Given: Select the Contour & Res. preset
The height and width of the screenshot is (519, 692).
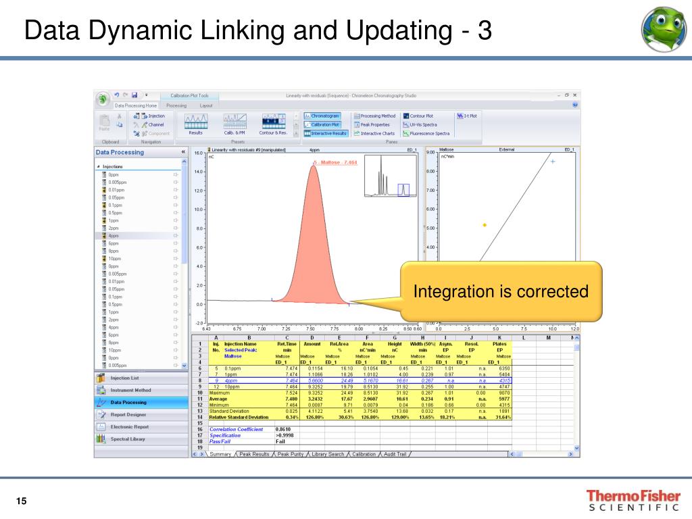Looking at the screenshot, I should point(273,124).
